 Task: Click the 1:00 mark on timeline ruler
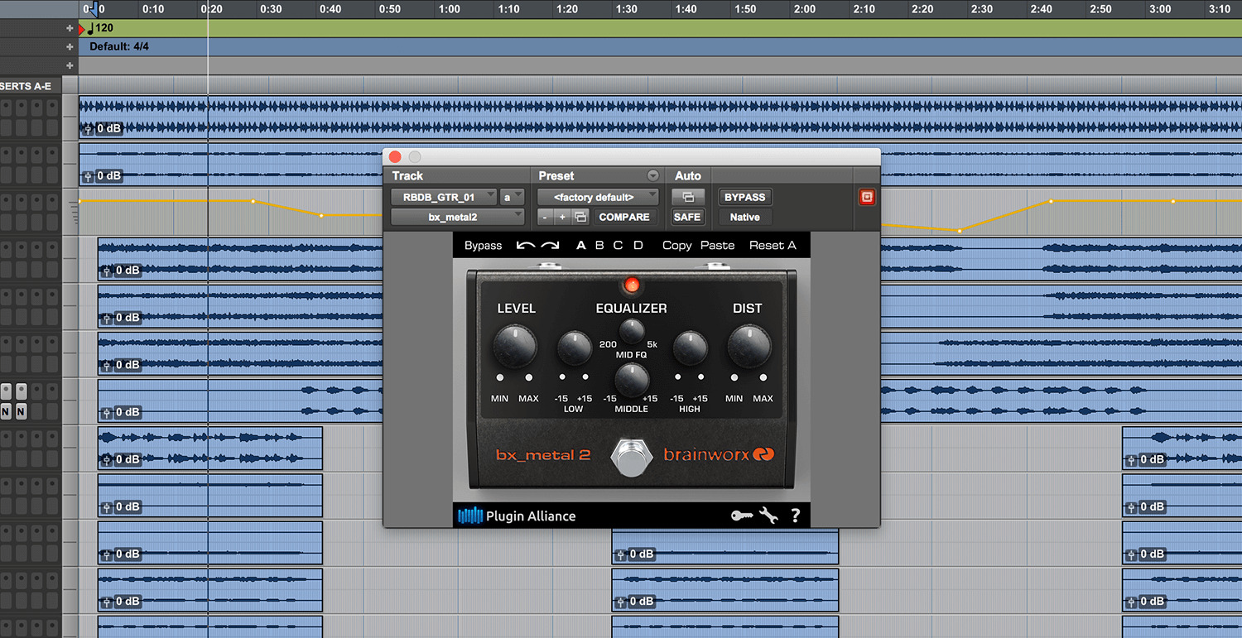coord(449,9)
